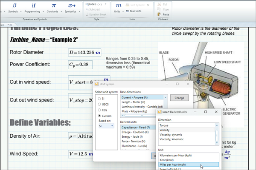Image resolution: width=256 pixels, height=170 pixels.
Task: Open the Unit System ribbon dropdown
Action: [137, 4]
